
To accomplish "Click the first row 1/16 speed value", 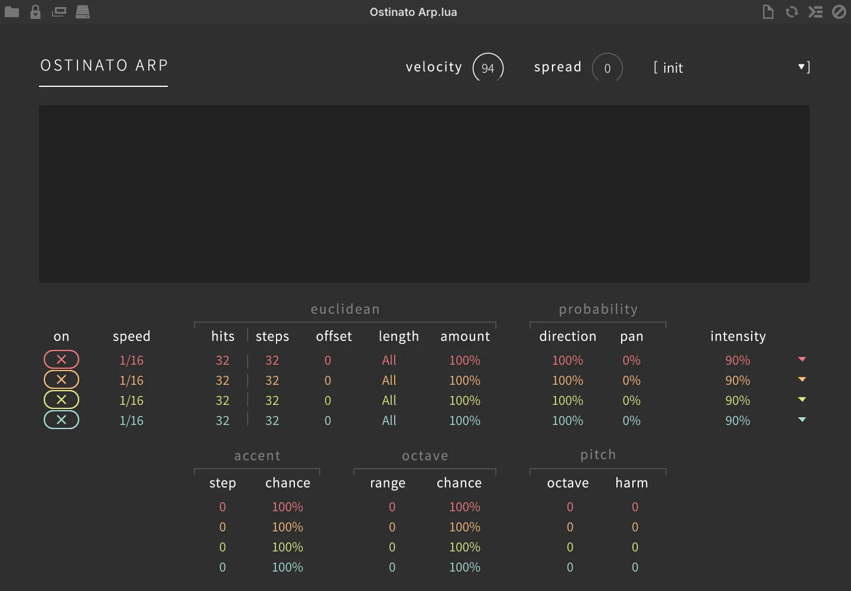I will pyautogui.click(x=131, y=361).
